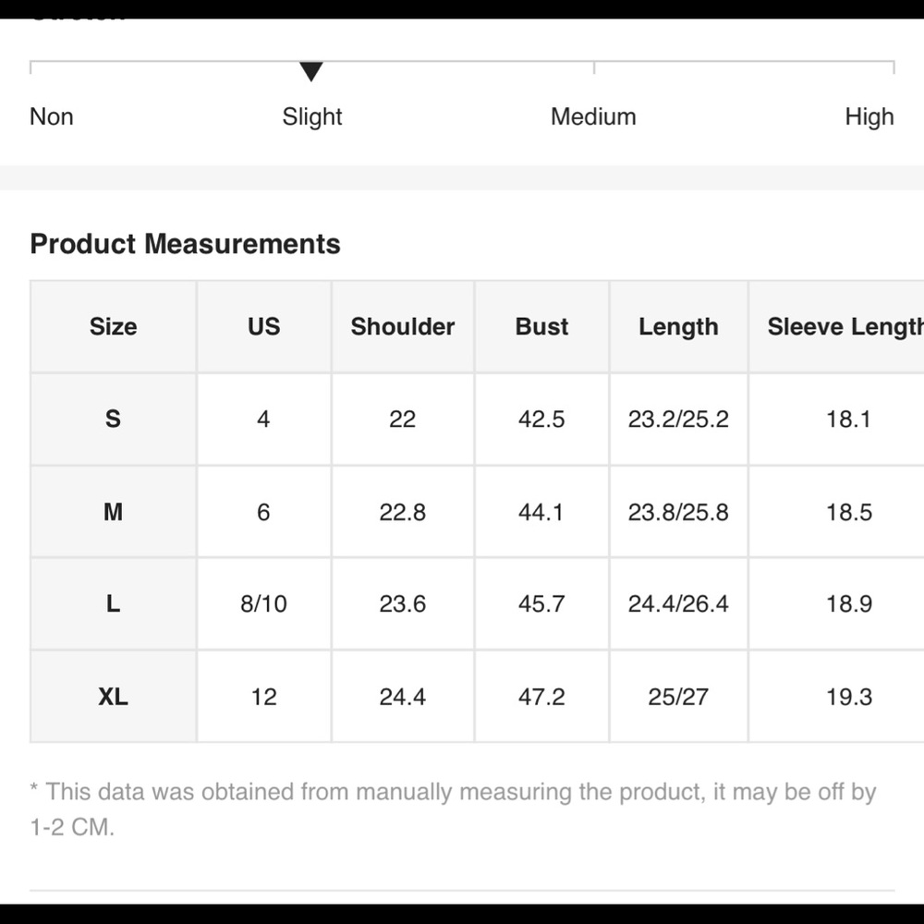Click the Slight stretch label

point(312,117)
